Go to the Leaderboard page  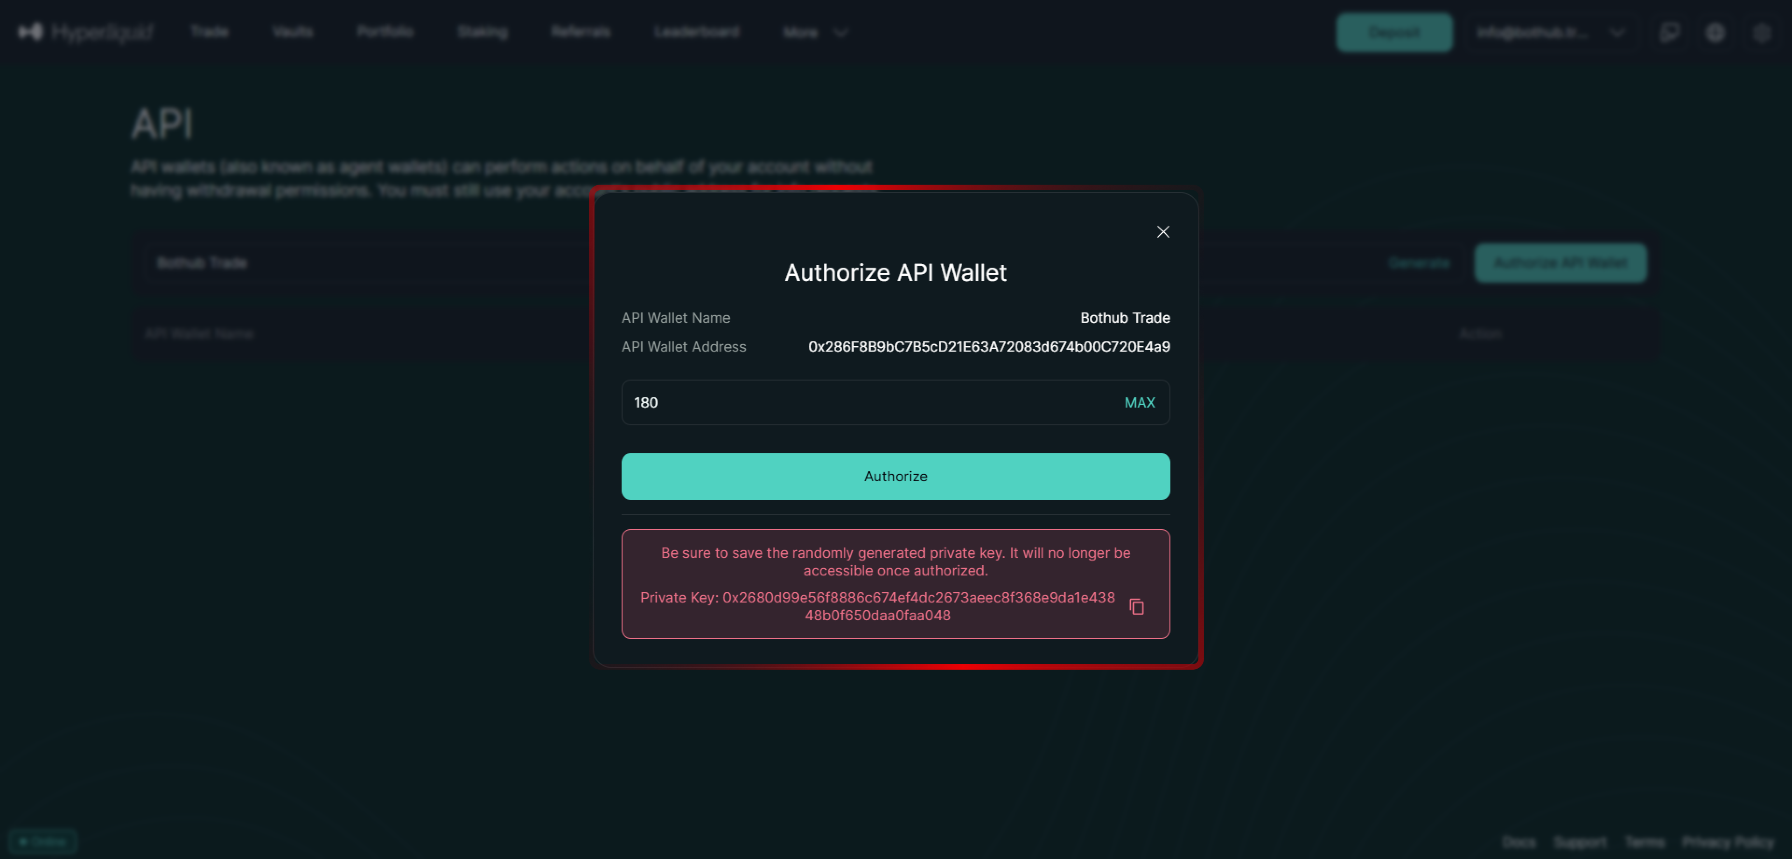tap(696, 32)
